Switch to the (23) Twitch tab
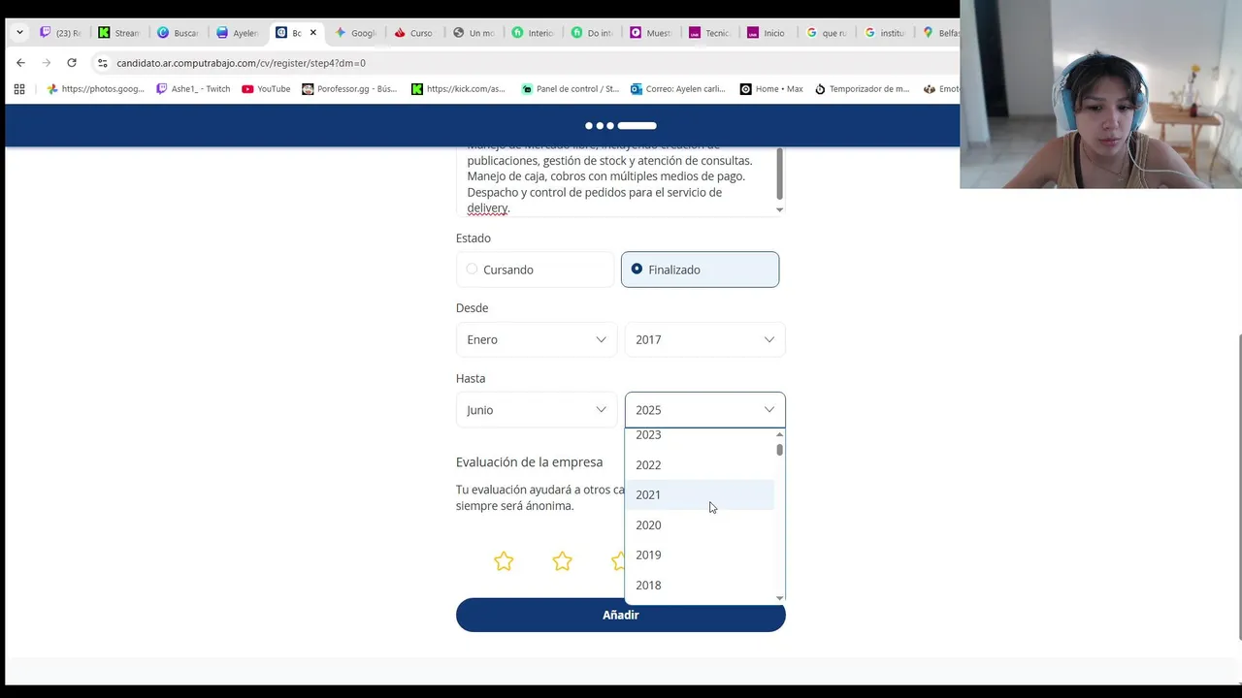 click(60, 33)
